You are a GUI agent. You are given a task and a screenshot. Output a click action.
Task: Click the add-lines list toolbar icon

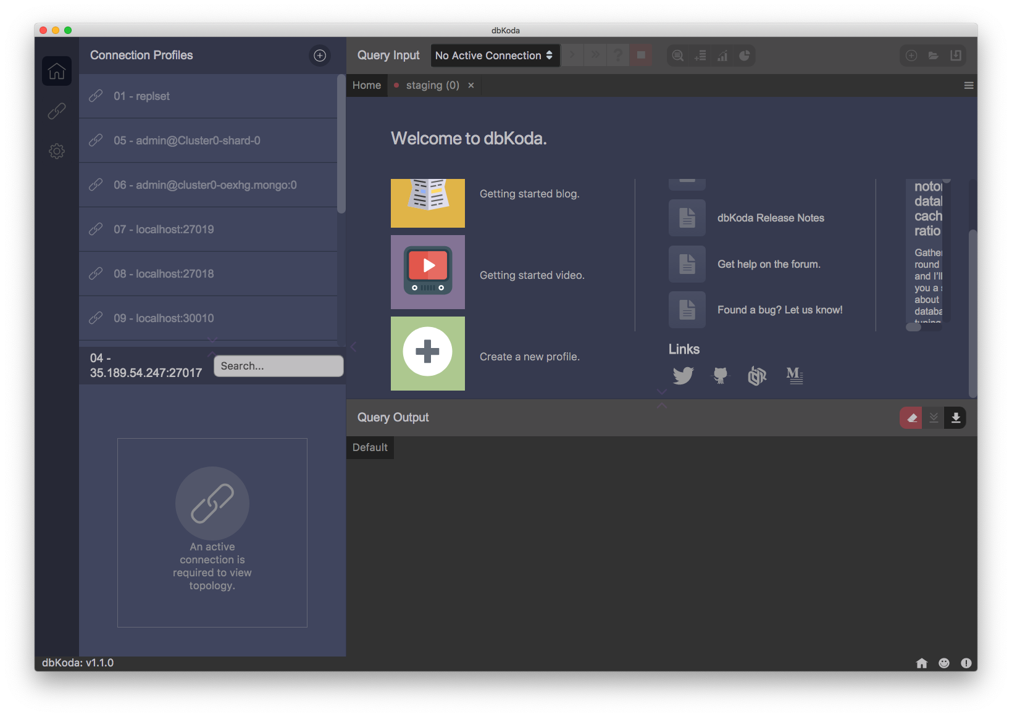[700, 56]
